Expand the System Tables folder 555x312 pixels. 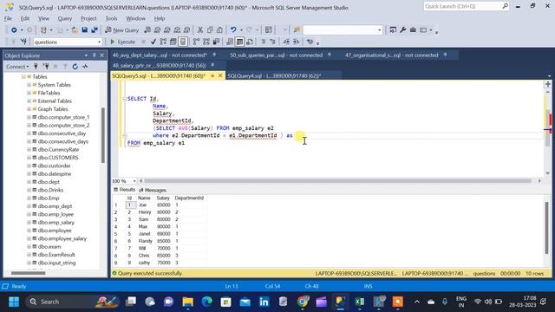pyautogui.click(x=29, y=85)
